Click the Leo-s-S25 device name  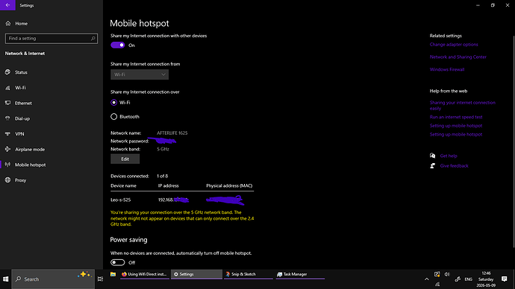[120, 200]
